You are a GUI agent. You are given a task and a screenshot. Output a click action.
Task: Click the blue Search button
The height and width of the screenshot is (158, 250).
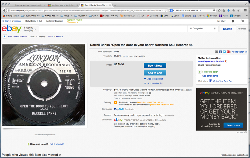pos(227,29)
